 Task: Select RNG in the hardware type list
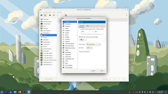[x=70, y=63]
